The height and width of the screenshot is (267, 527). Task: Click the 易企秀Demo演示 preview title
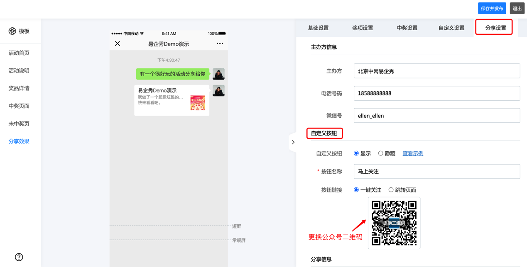(169, 44)
